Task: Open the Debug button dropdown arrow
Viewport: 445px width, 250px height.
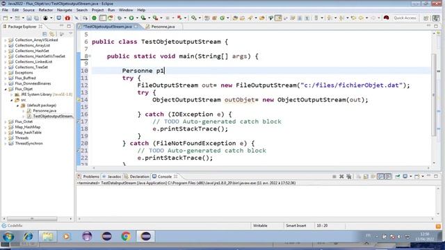Action: point(125,18)
